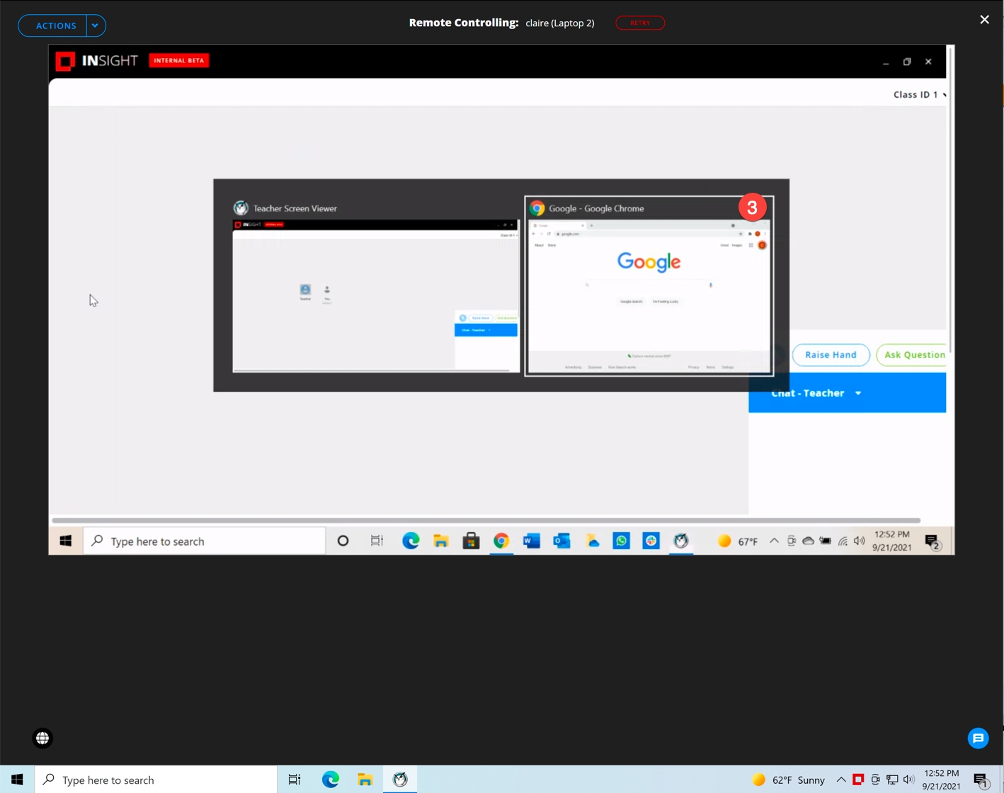
Task: Click the Raise Hand button
Action: (831, 355)
